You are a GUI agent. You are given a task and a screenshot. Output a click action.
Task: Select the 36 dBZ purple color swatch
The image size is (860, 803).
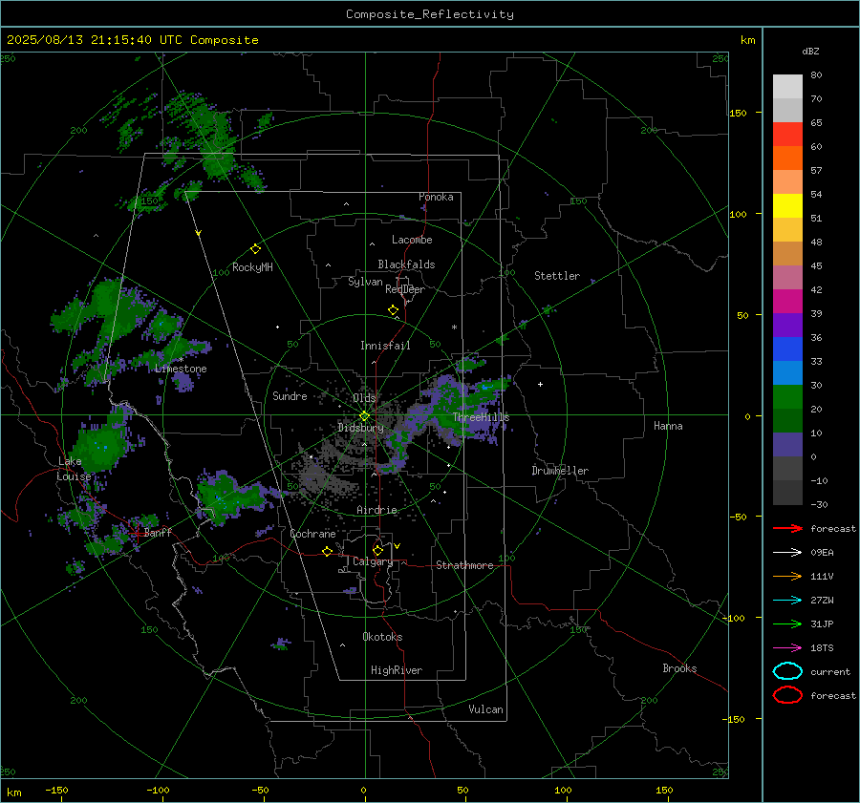tap(787, 325)
